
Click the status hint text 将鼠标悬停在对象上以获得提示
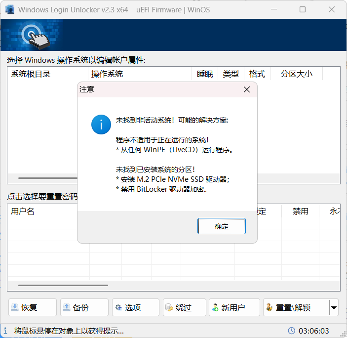click(69, 331)
